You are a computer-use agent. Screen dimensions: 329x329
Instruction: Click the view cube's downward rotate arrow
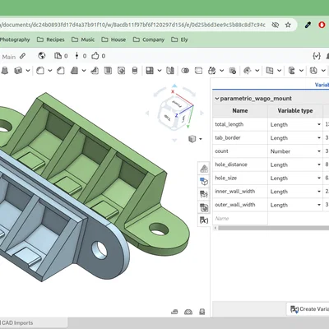(174, 140)
